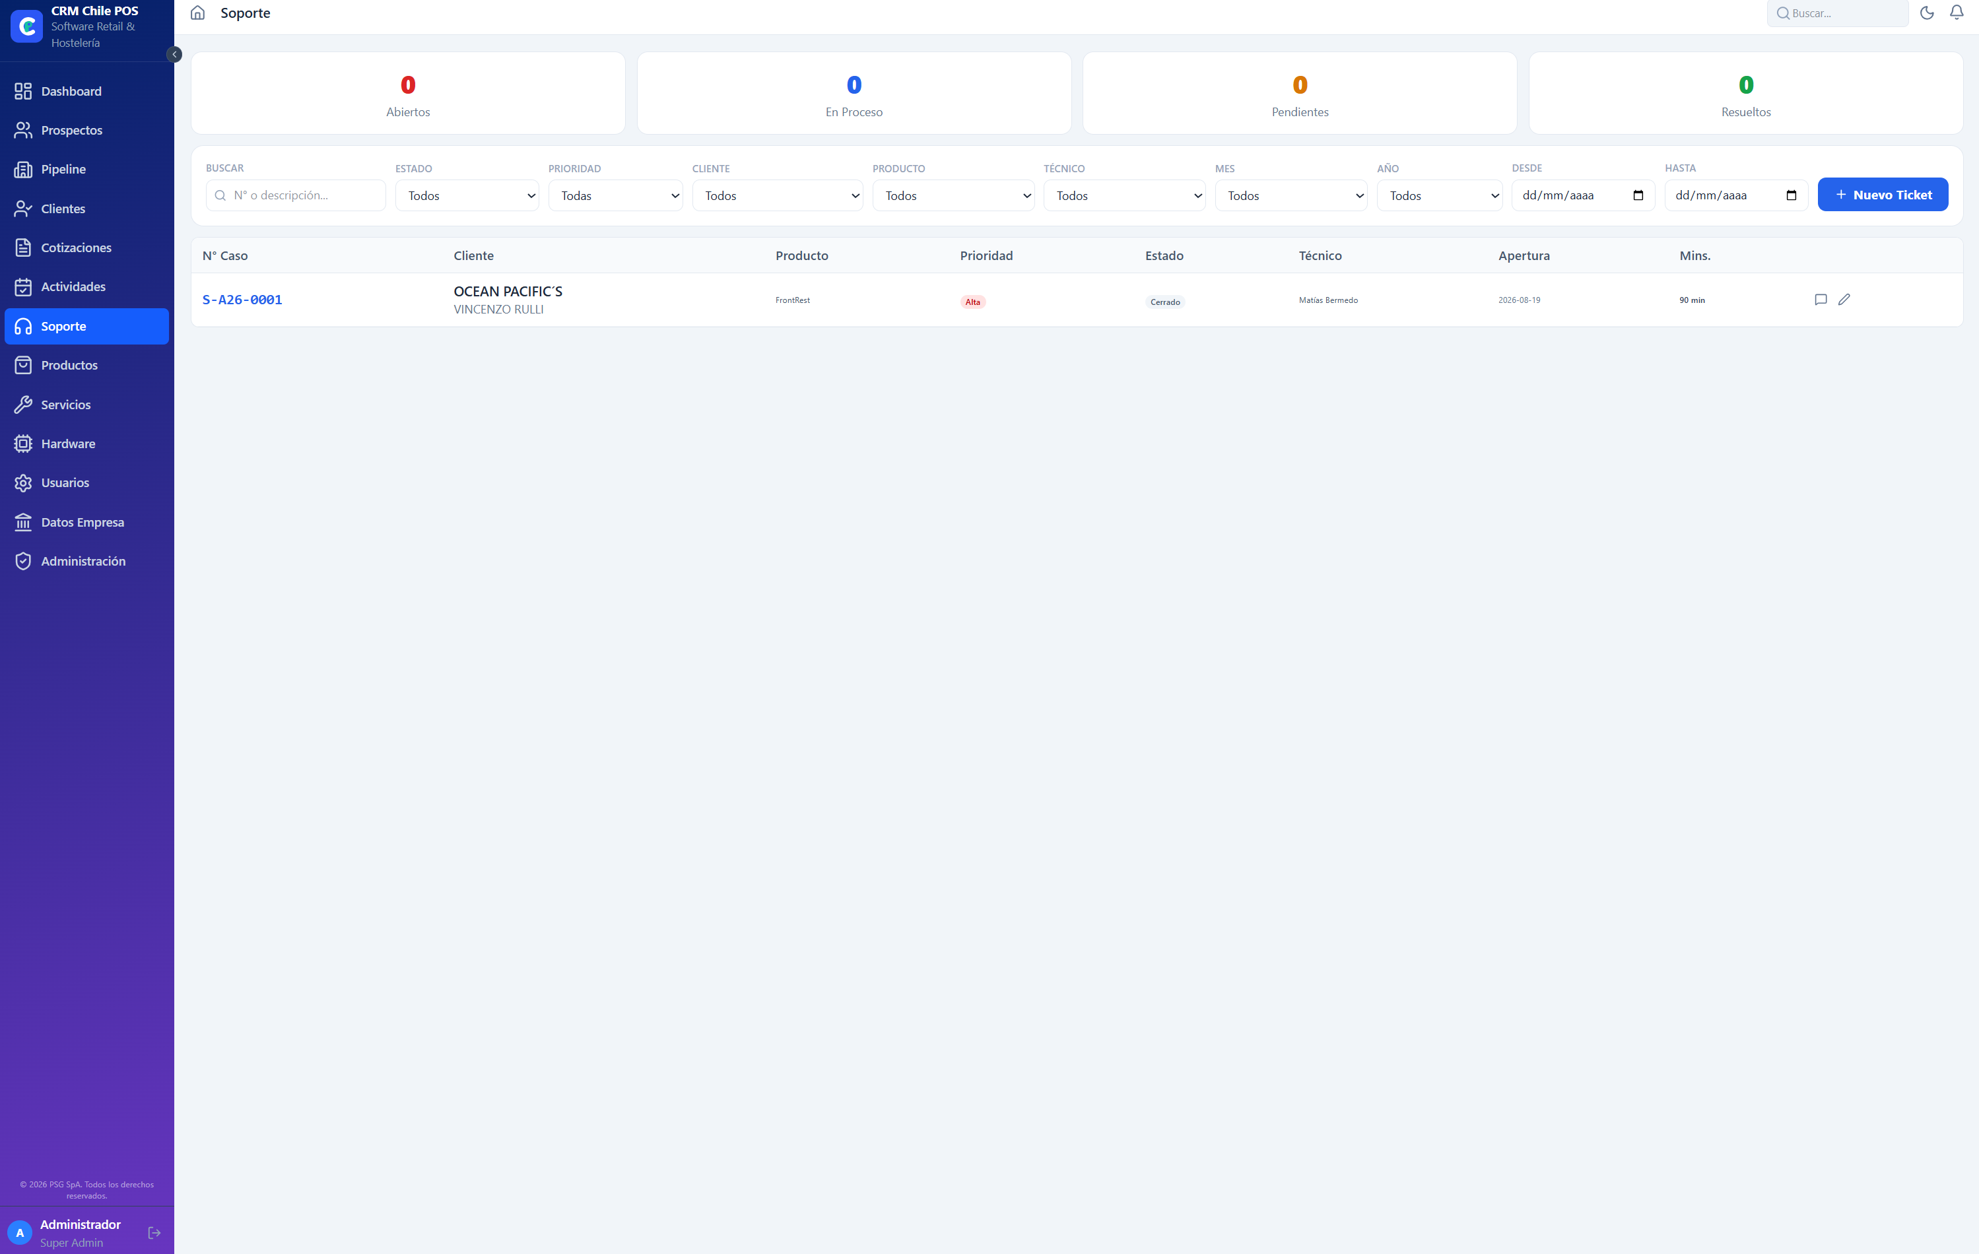Edit ticket S-A26-0001 with pencil icon
Image resolution: width=1979 pixels, height=1254 pixels.
[x=1844, y=300]
